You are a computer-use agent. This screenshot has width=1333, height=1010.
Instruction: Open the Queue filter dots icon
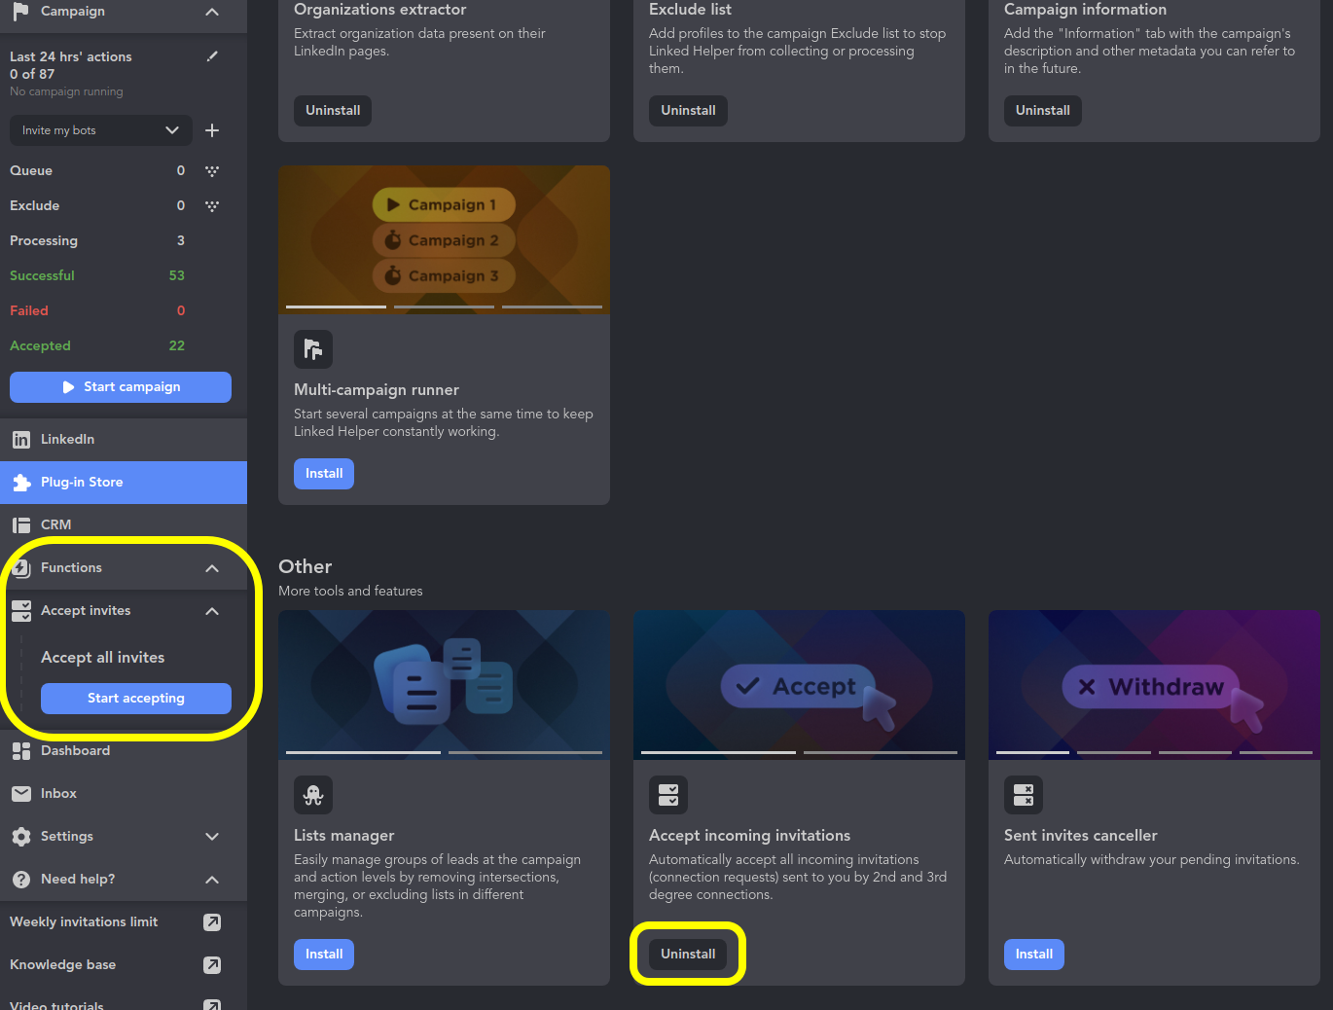tap(212, 171)
